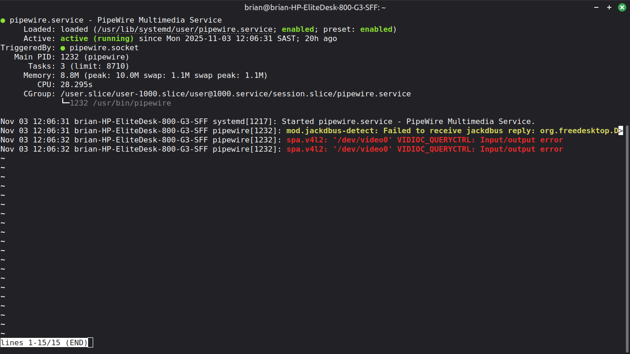Click the Main PID value 1232 (pipewire)
The width and height of the screenshot is (630, 354).
pyautogui.click(x=95, y=57)
